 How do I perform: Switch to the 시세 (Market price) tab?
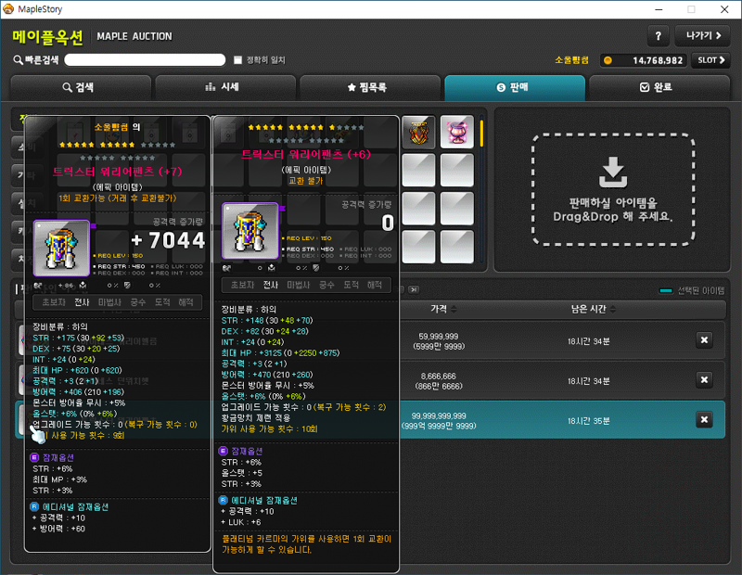click(225, 87)
